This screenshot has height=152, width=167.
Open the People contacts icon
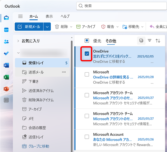[x=6, y=42]
